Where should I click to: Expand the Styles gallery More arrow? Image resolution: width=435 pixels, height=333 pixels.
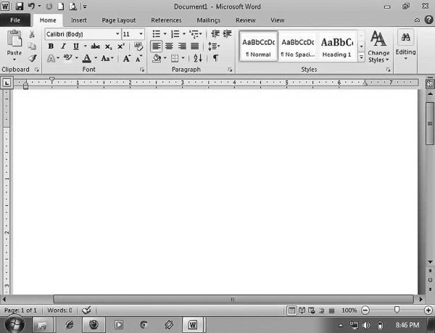point(362,58)
